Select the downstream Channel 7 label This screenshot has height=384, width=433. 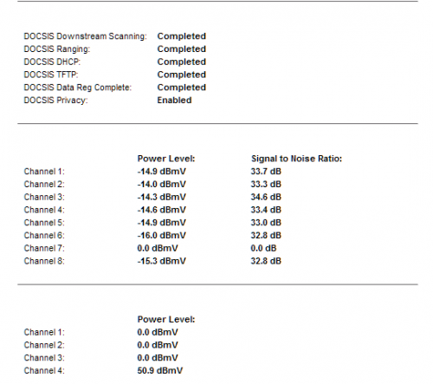pos(44,248)
